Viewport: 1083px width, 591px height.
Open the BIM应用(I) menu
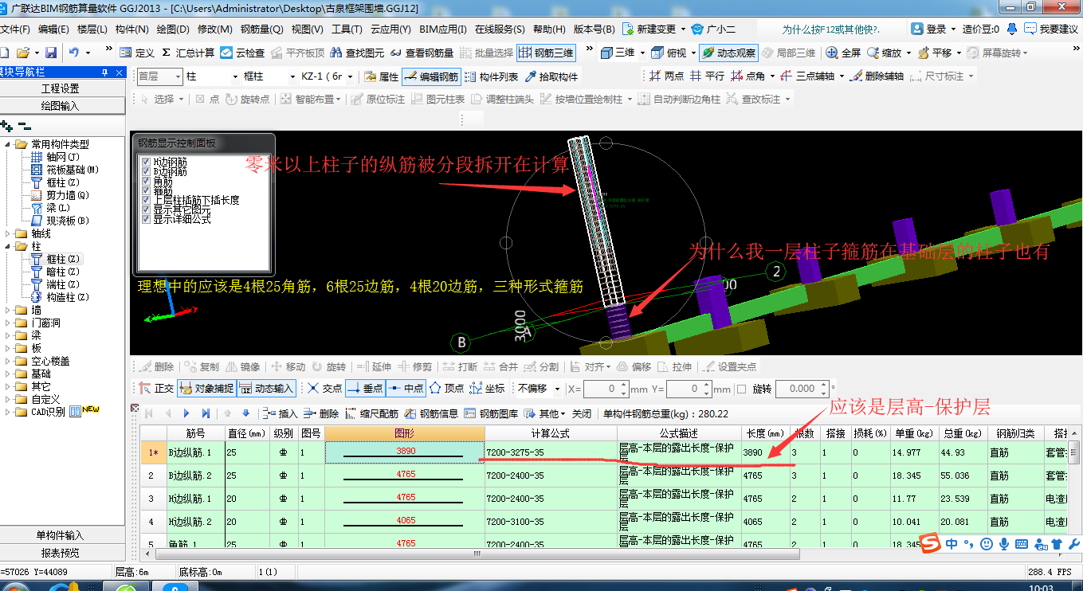pyautogui.click(x=443, y=29)
